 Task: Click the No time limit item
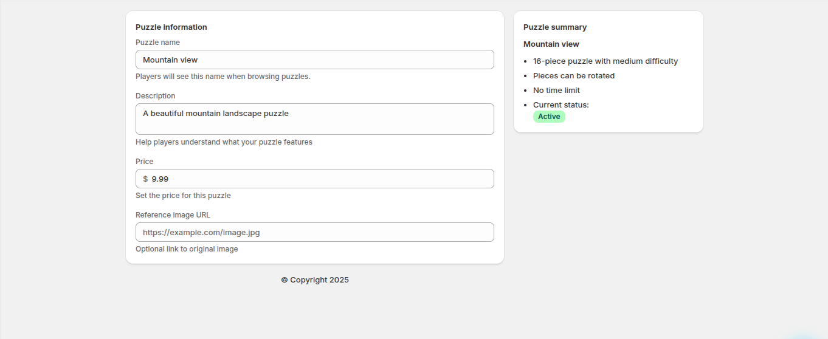556,91
